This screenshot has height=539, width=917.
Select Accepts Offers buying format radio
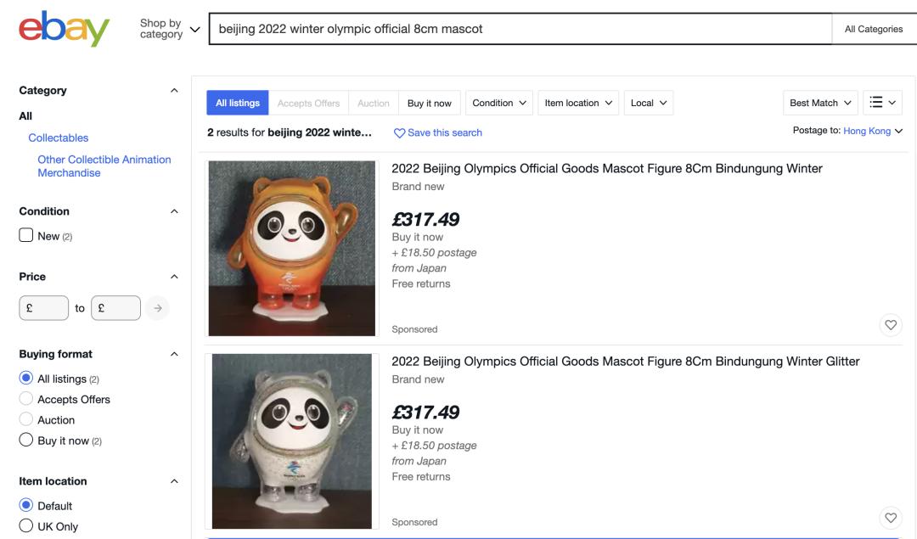[x=26, y=399]
